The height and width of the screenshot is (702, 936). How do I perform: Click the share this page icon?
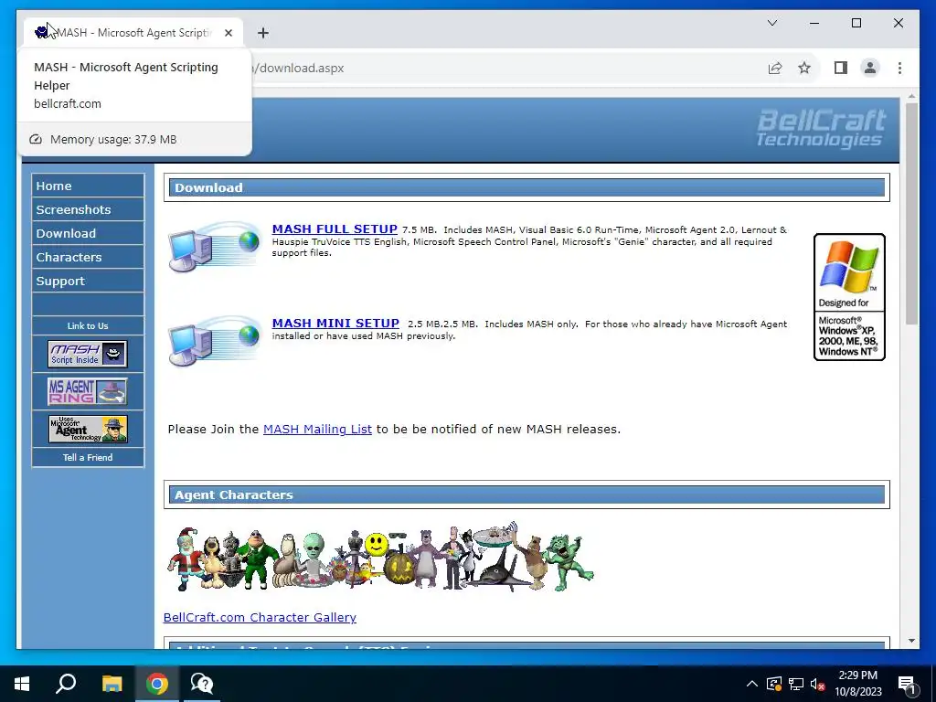[775, 68]
